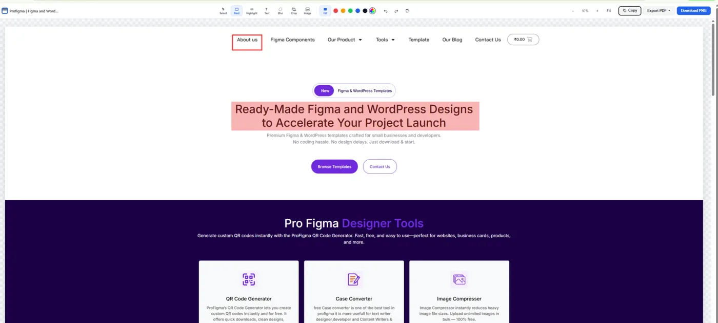Screen dimensions: 718x323
Task: Choose the Select arrow tool
Action: click(x=223, y=10)
